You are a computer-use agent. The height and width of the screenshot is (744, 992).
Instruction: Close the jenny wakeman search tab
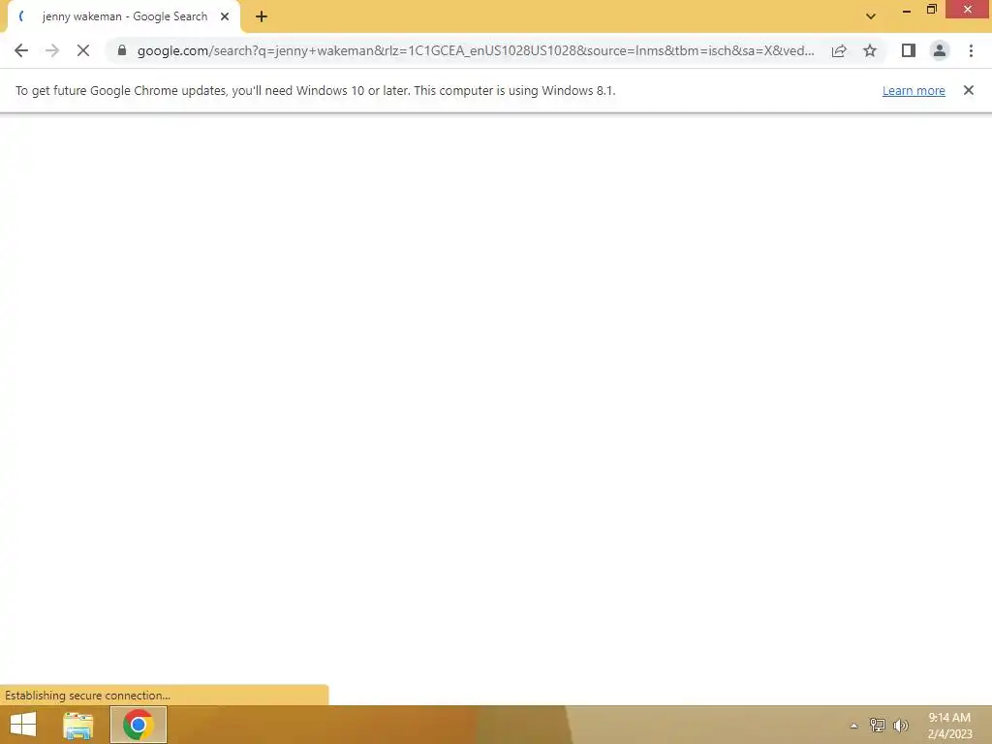[225, 16]
